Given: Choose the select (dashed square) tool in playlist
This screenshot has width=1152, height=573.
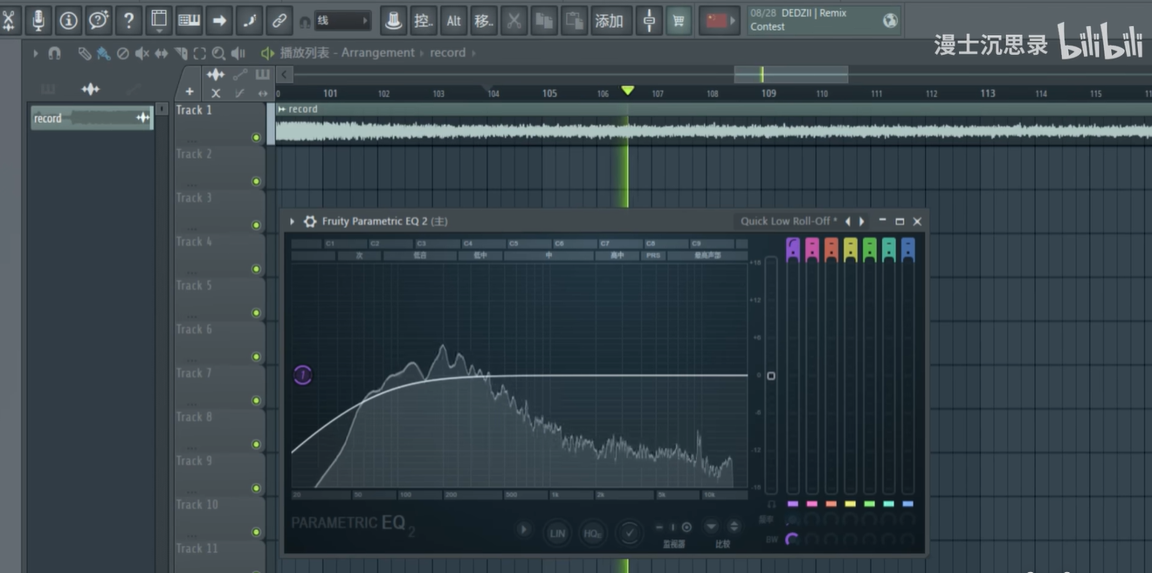Looking at the screenshot, I should 200,53.
